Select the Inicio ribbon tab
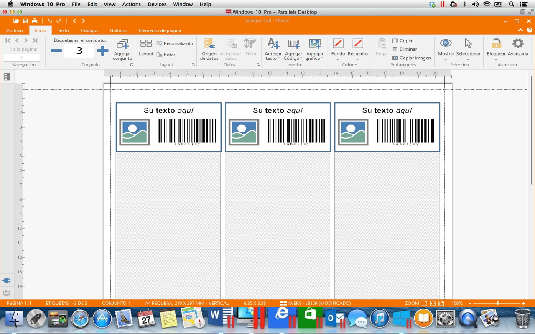 coord(40,30)
